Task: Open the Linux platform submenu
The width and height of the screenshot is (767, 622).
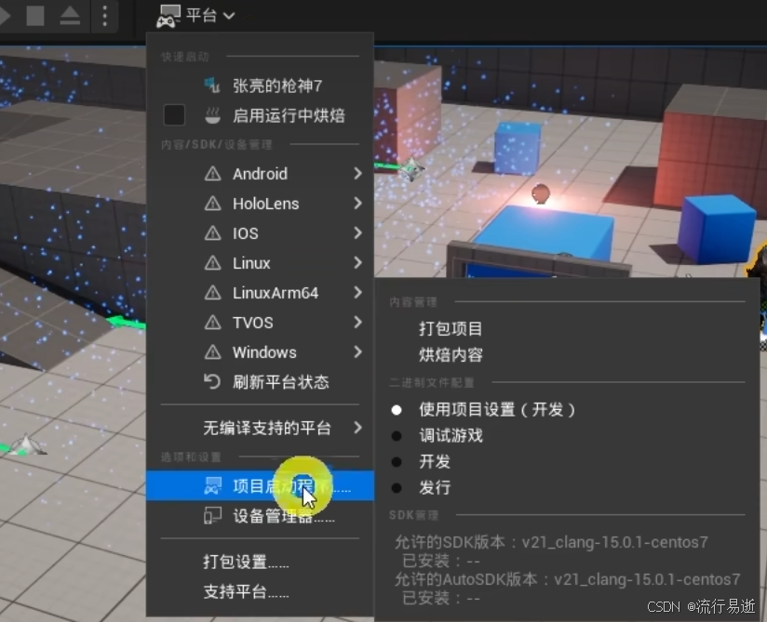Action: [261, 263]
